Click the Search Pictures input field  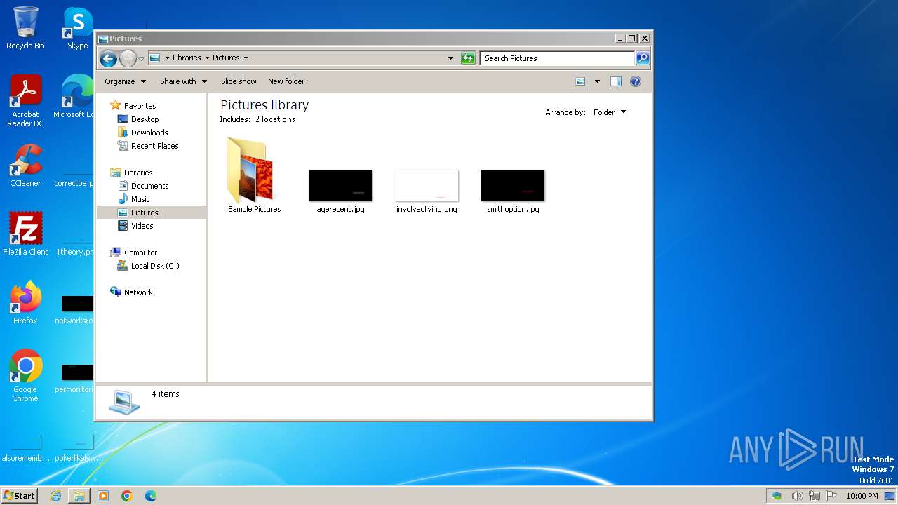tap(558, 58)
